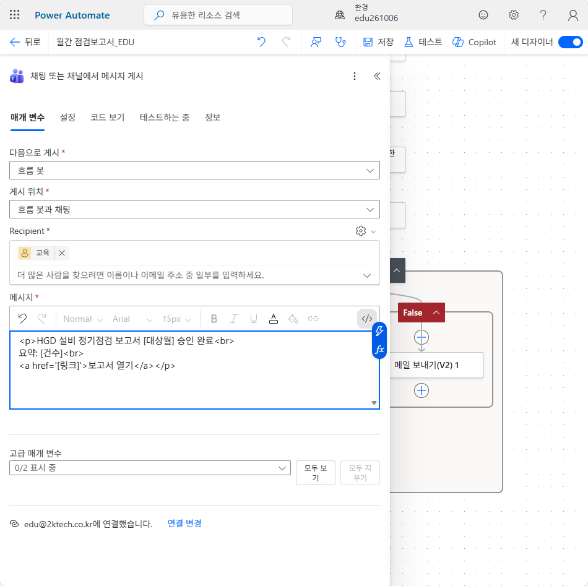This screenshot has height=586, width=588.
Task: Switch to the 설정 tab
Action: click(x=67, y=118)
